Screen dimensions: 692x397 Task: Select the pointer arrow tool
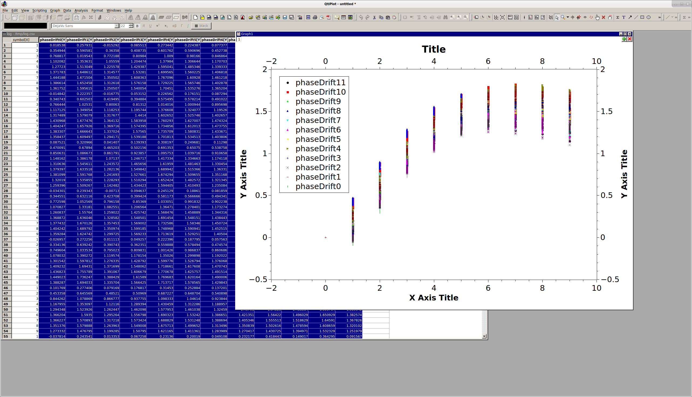coord(557,18)
